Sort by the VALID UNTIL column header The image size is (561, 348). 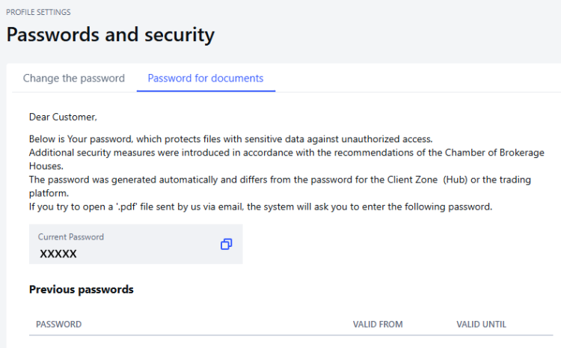[x=481, y=324]
